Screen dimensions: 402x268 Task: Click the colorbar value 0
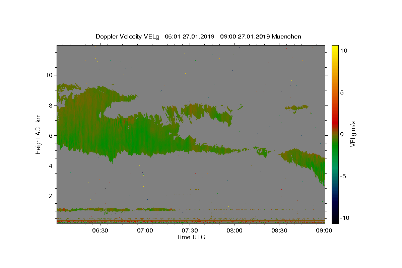click(x=342, y=134)
